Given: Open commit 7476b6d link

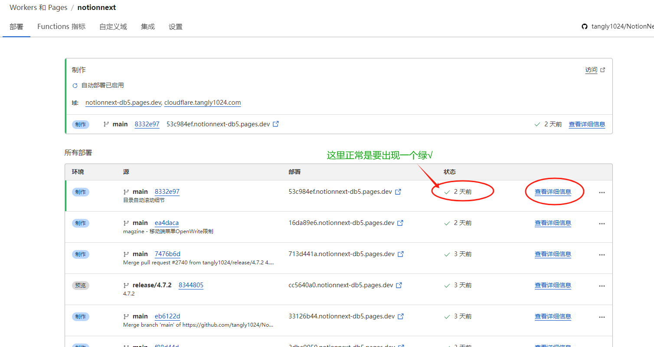Looking at the screenshot, I should coord(167,254).
